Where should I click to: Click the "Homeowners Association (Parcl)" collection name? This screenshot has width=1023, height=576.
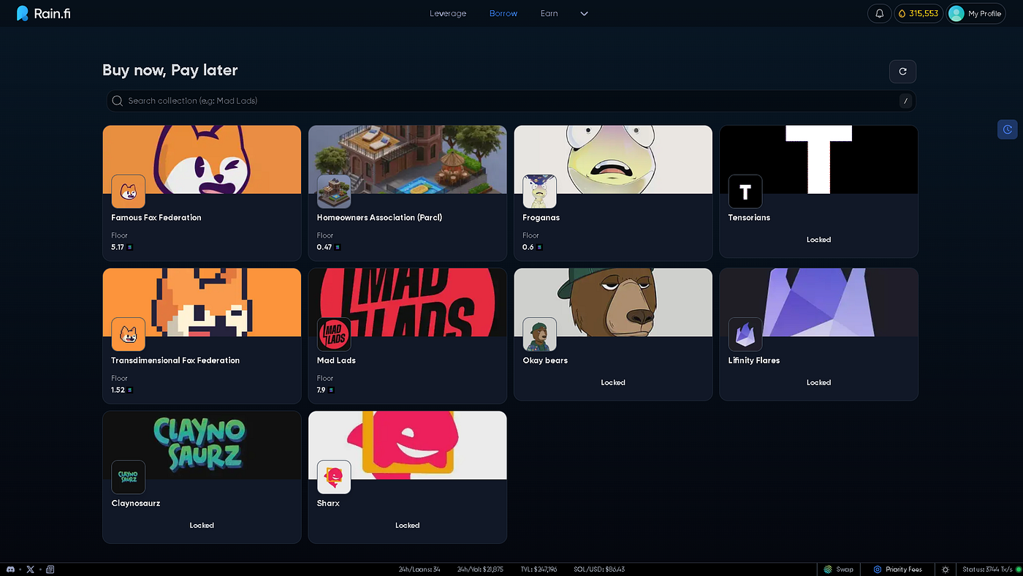pyautogui.click(x=379, y=218)
